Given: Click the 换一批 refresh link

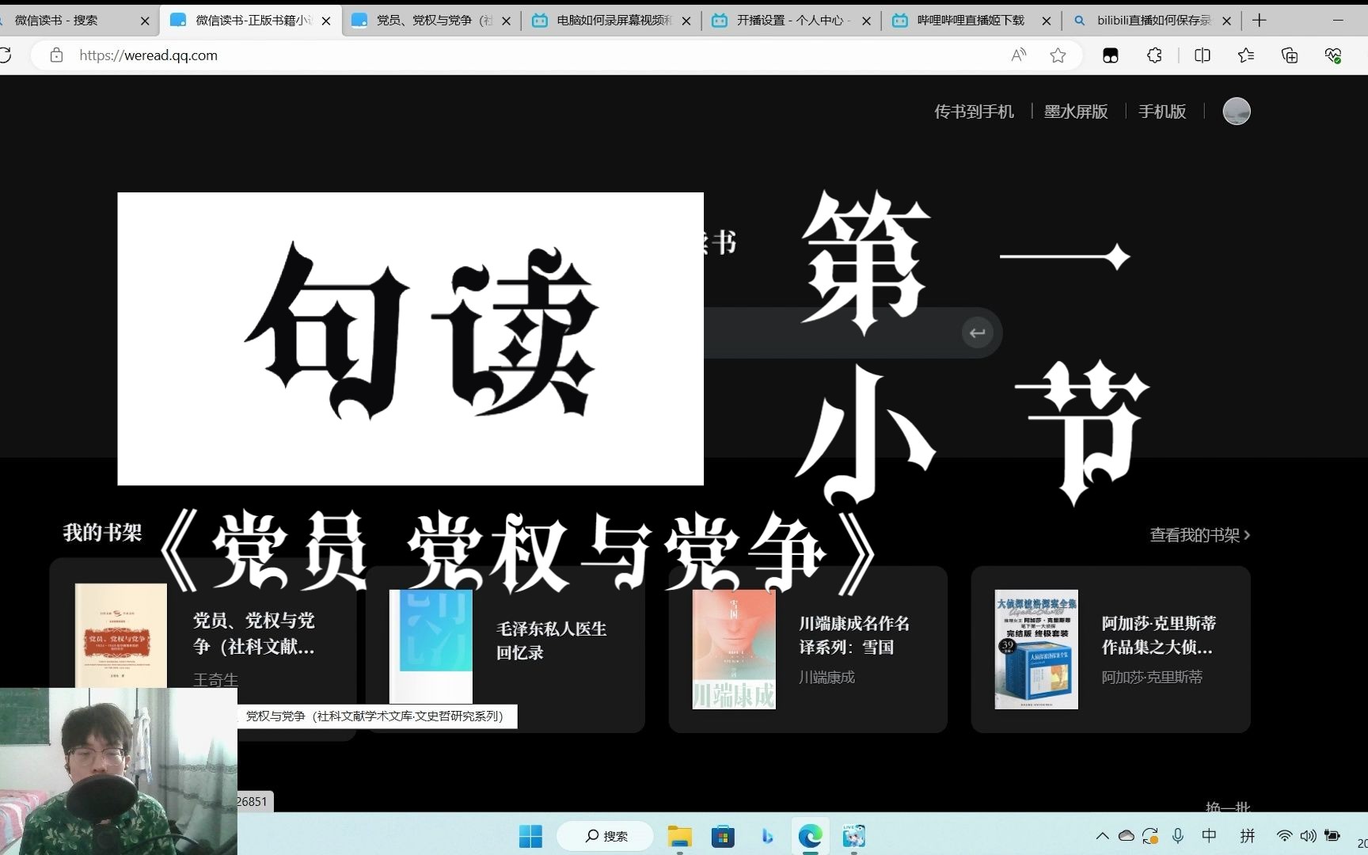Looking at the screenshot, I should (x=1227, y=807).
